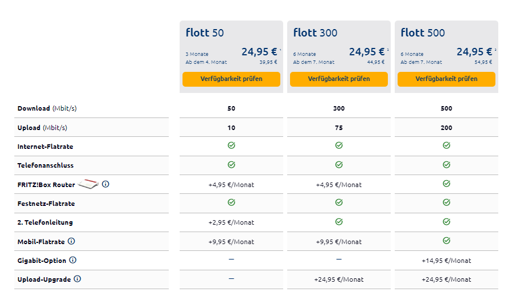Click info icon beside Mobil-Flatrate

click(72, 241)
